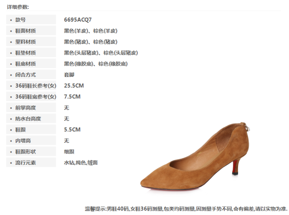
Task: Click the model number 6695ACQ7
Action: 78,20
